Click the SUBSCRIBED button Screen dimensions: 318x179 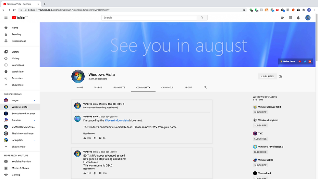tap(267, 76)
